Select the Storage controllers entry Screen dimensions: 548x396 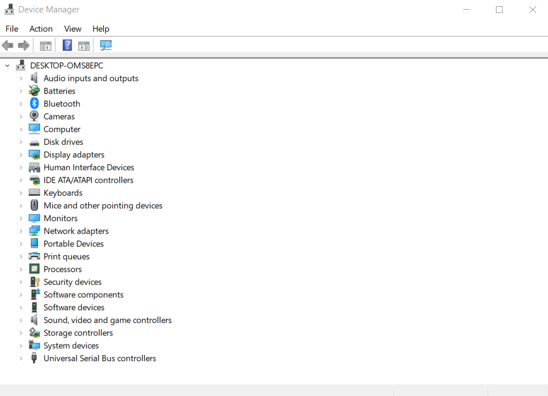tap(78, 333)
